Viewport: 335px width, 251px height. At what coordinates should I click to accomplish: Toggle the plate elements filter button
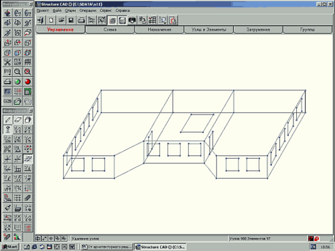click(17, 120)
